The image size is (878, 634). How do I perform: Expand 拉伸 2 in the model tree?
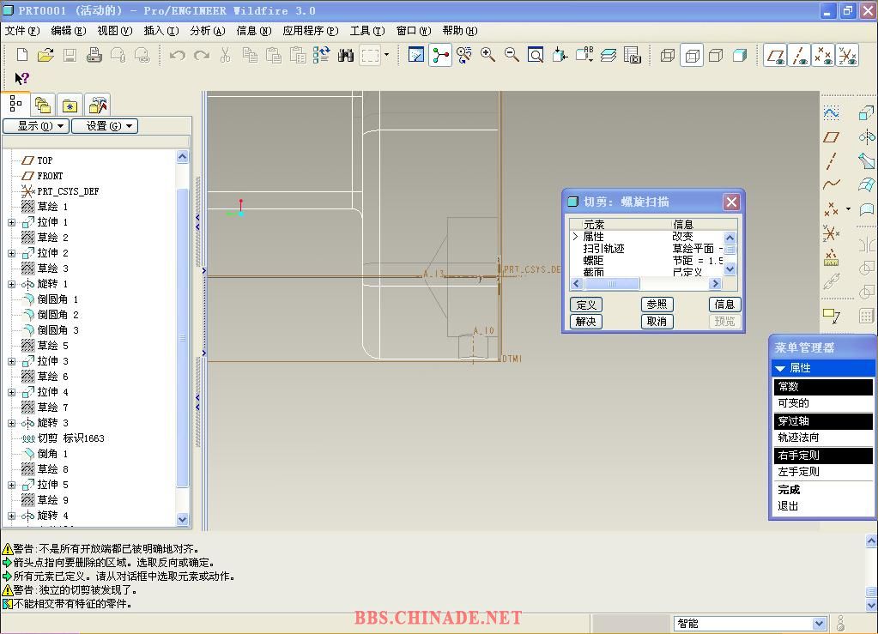point(12,253)
